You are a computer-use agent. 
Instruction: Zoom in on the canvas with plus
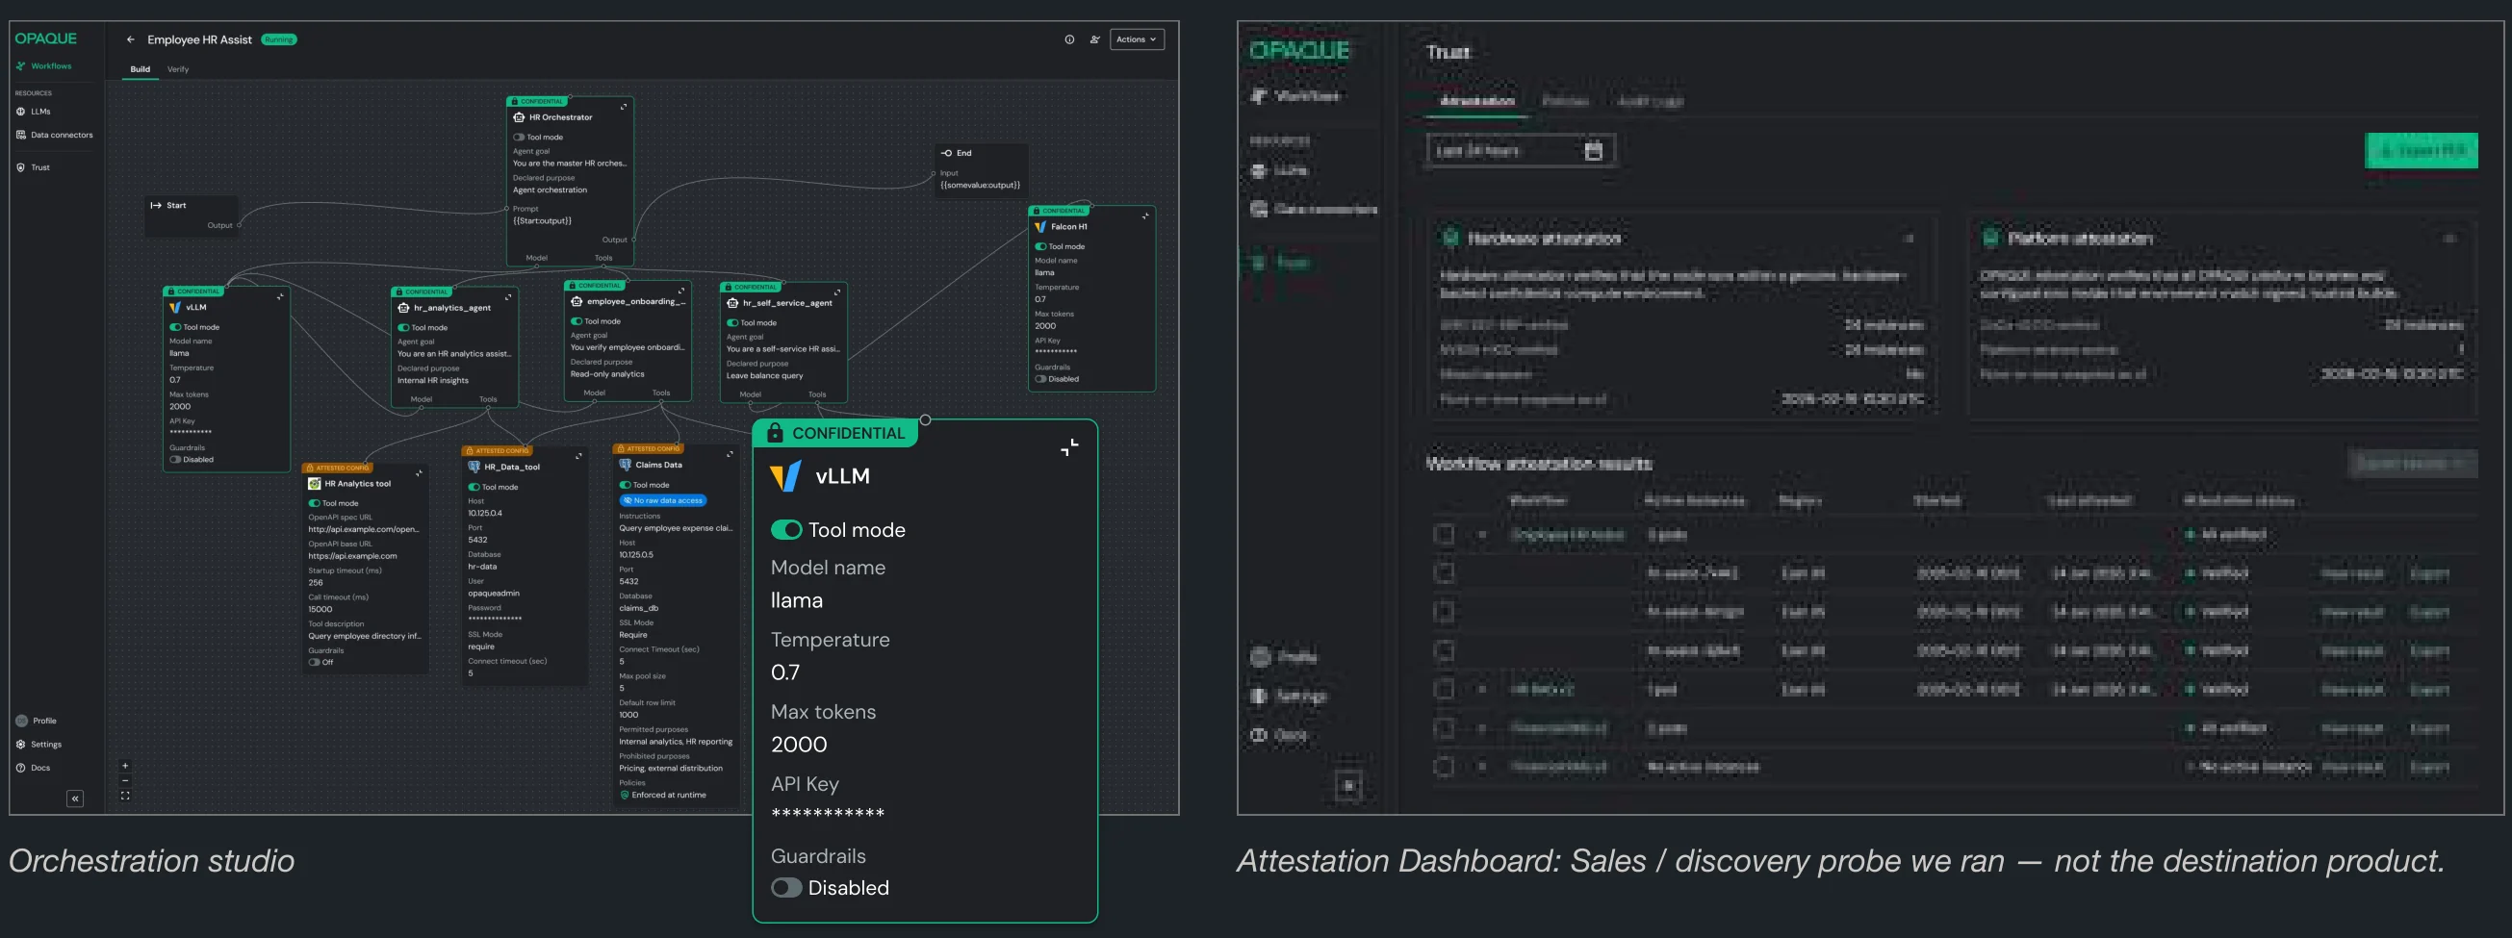[x=125, y=766]
